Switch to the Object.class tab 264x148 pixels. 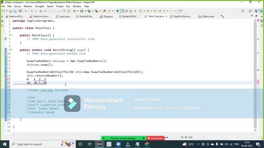[206, 16]
